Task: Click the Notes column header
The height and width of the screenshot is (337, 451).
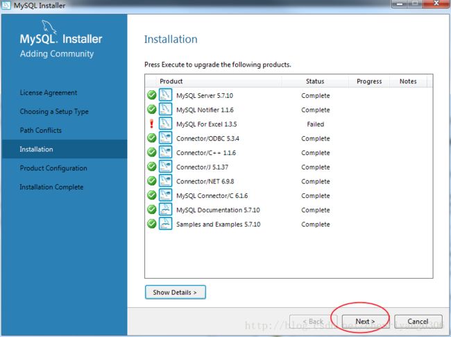Action: coord(408,81)
